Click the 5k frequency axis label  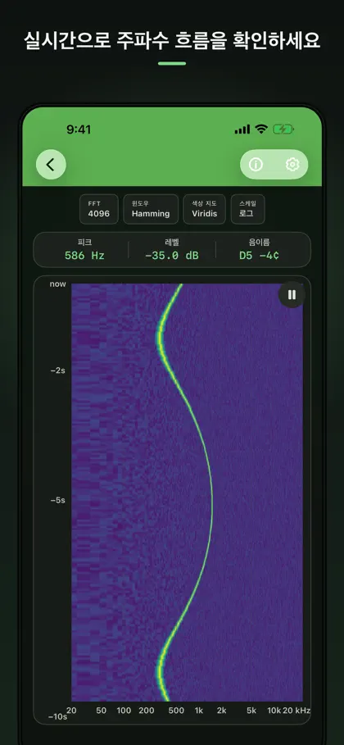tap(251, 711)
